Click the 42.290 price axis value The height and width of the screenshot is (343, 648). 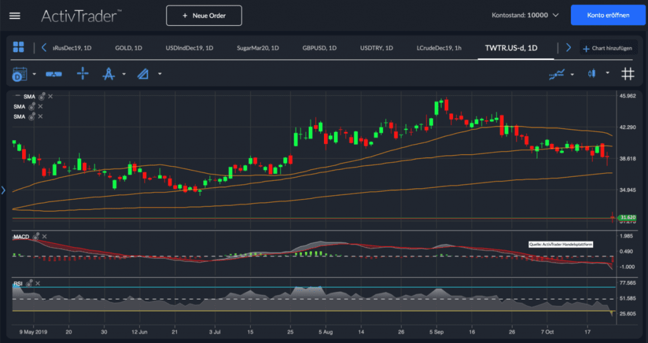pyautogui.click(x=628, y=127)
